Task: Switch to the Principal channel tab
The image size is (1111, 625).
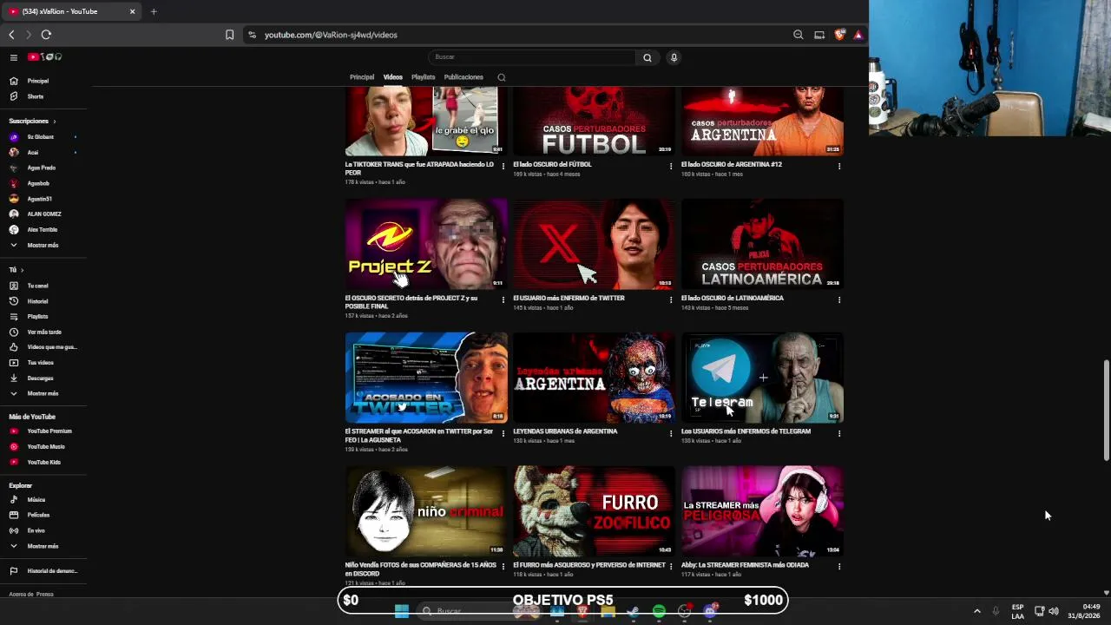Action: (362, 77)
